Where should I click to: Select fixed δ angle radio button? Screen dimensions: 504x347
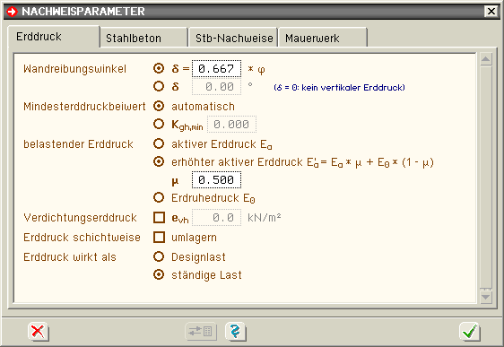click(x=159, y=86)
